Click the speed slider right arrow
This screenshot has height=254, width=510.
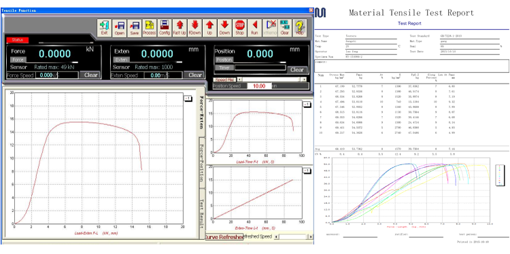[x=303, y=79]
